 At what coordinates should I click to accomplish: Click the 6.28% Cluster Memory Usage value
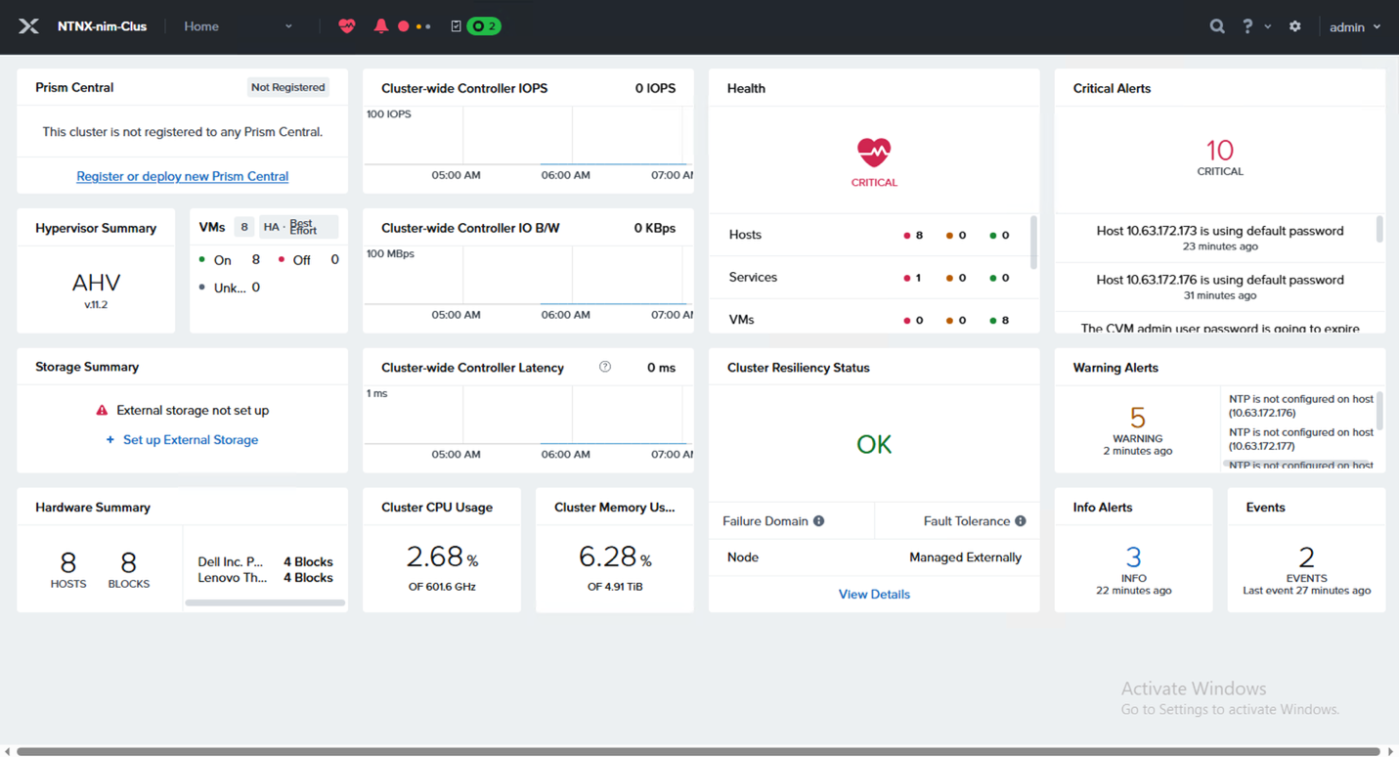click(615, 557)
